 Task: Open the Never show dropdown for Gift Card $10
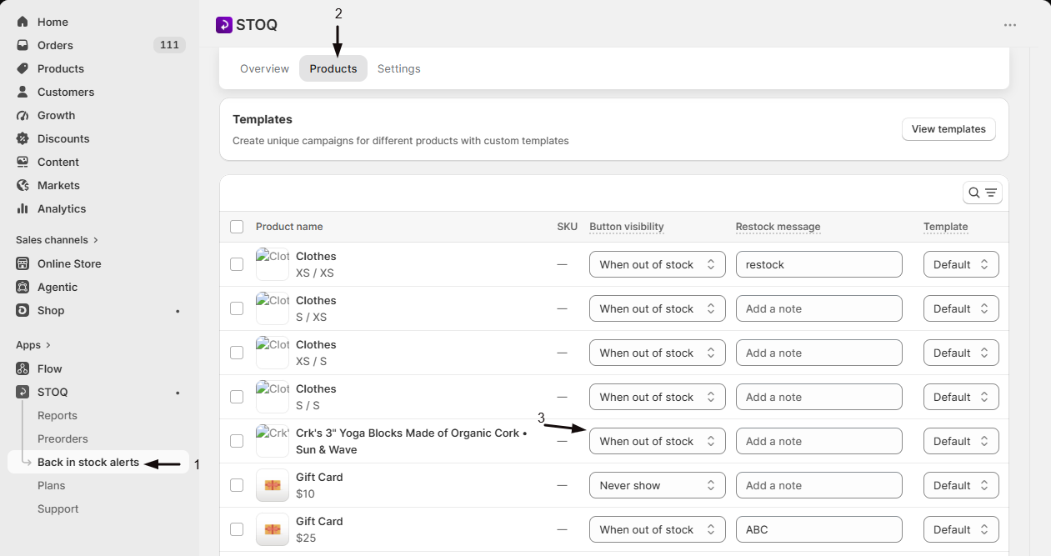tap(658, 485)
